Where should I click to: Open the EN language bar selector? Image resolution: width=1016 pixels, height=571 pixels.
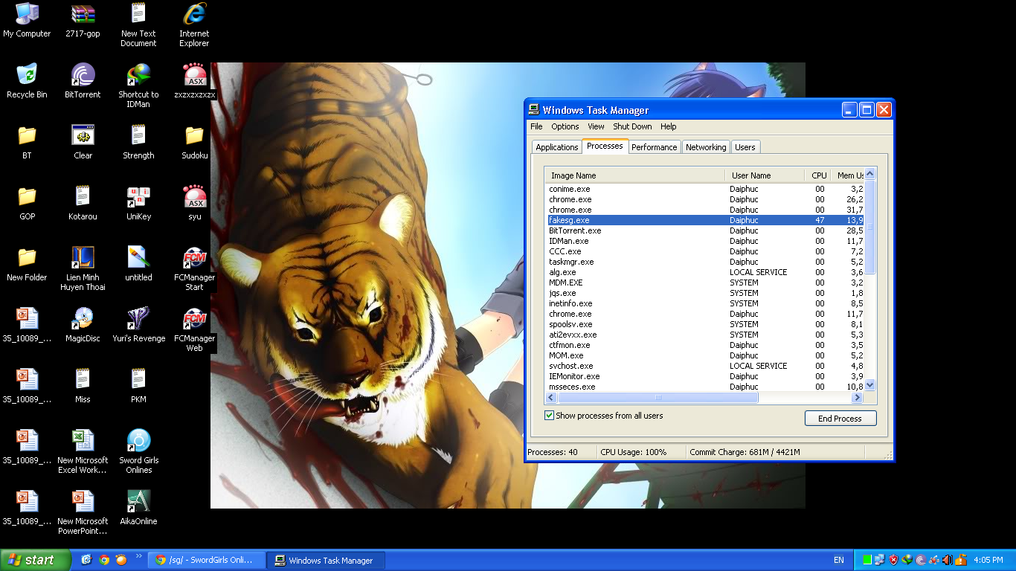[x=839, y=560]
